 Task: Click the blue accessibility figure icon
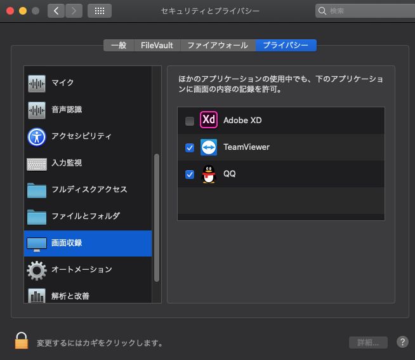(37, 137)
